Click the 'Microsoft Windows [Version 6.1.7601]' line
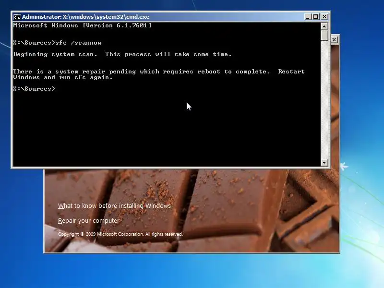384x288 pixels. 82,25
